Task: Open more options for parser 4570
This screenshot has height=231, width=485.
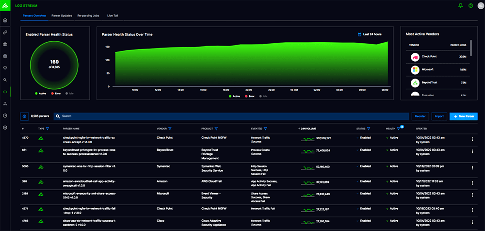Action: [472, 139]
